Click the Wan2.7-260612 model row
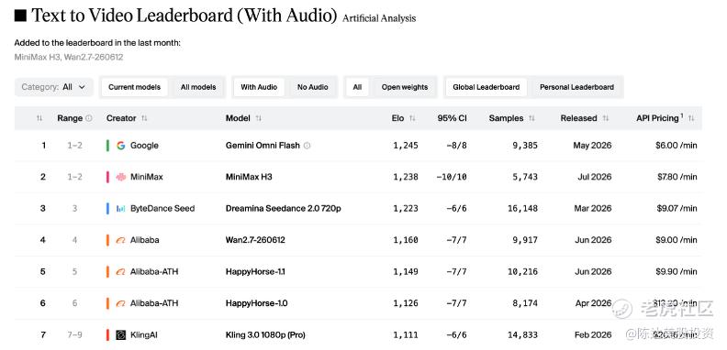 358,240
